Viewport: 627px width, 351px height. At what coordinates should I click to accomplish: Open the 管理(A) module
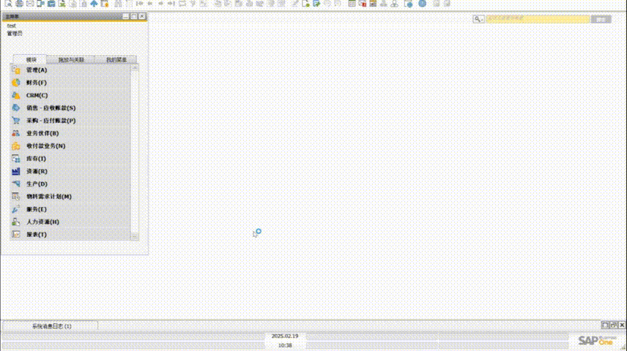click(37, 70)
